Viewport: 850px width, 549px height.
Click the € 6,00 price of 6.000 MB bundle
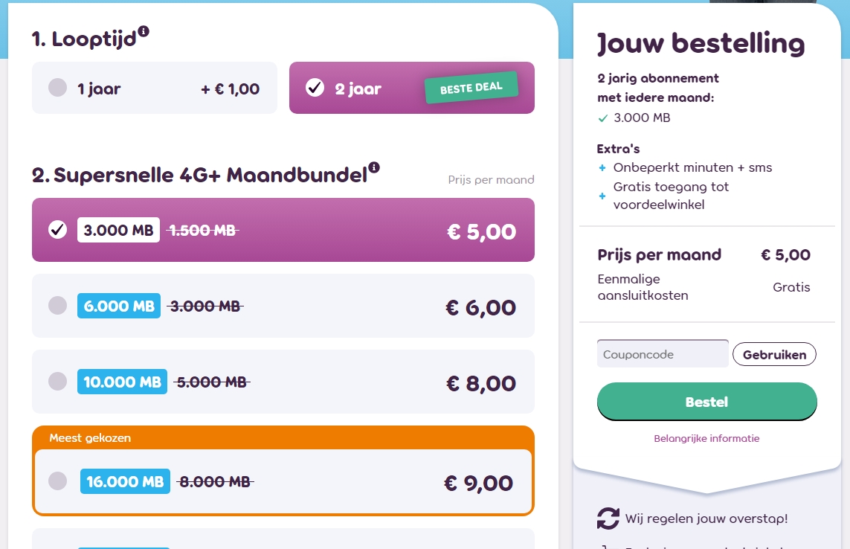coord(481,307)
